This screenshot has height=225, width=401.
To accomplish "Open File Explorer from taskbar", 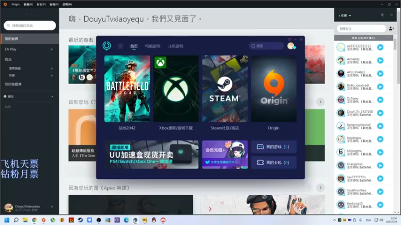I will click(25, 220).
